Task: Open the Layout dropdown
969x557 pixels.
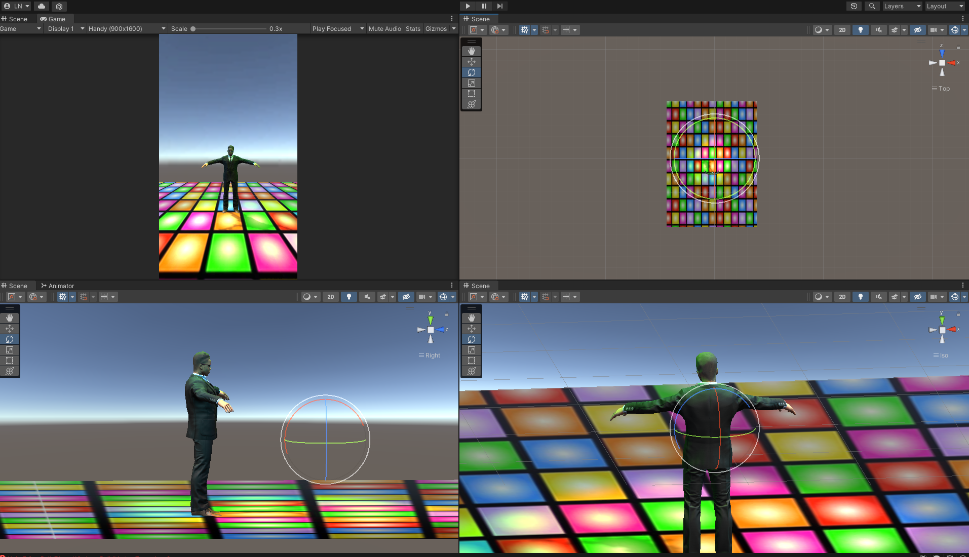Action: pos(945,6)
